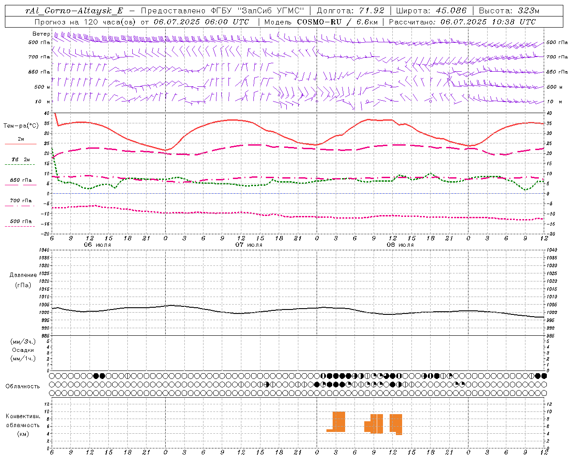Click the (гПа) pressure unit label
Screen dimensions: 570x456
[x=23, y=285]
